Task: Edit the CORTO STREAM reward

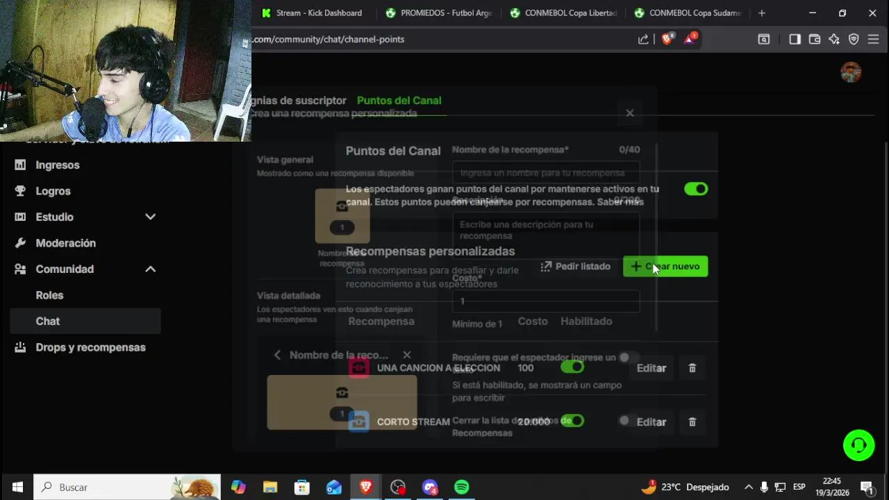Action: click(651, 422)
